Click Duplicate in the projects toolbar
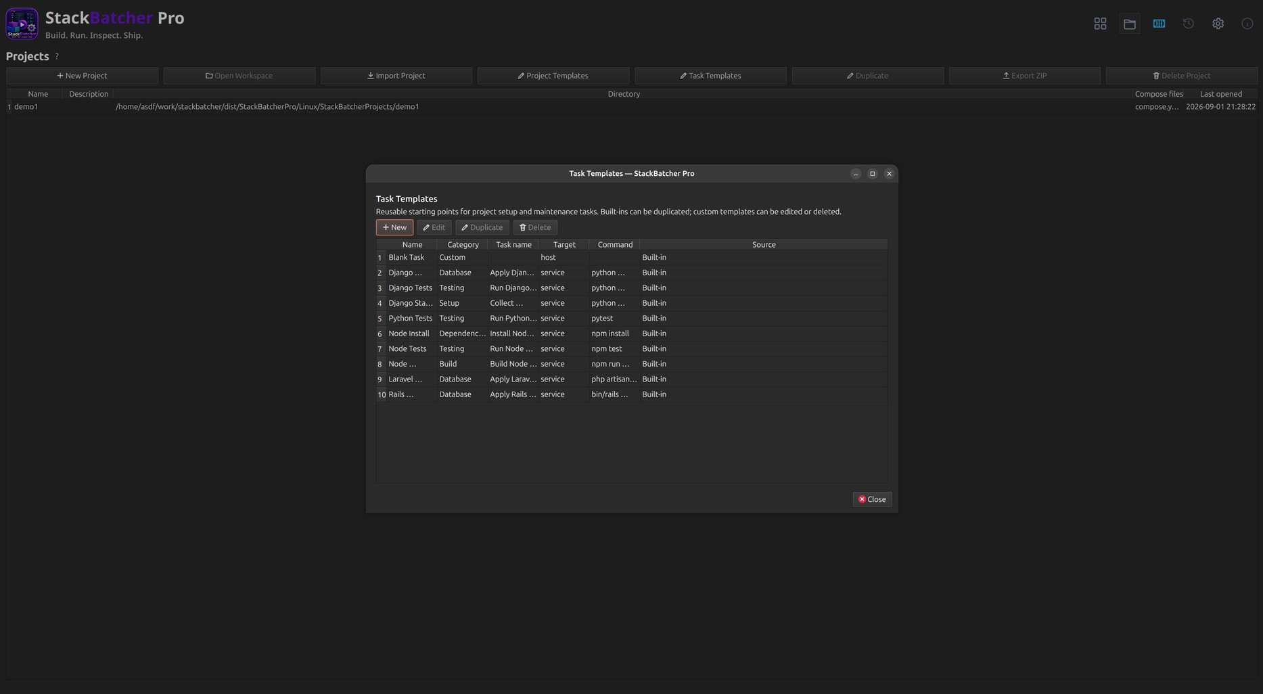The image size is (1263, 694). tap(867, 76)
